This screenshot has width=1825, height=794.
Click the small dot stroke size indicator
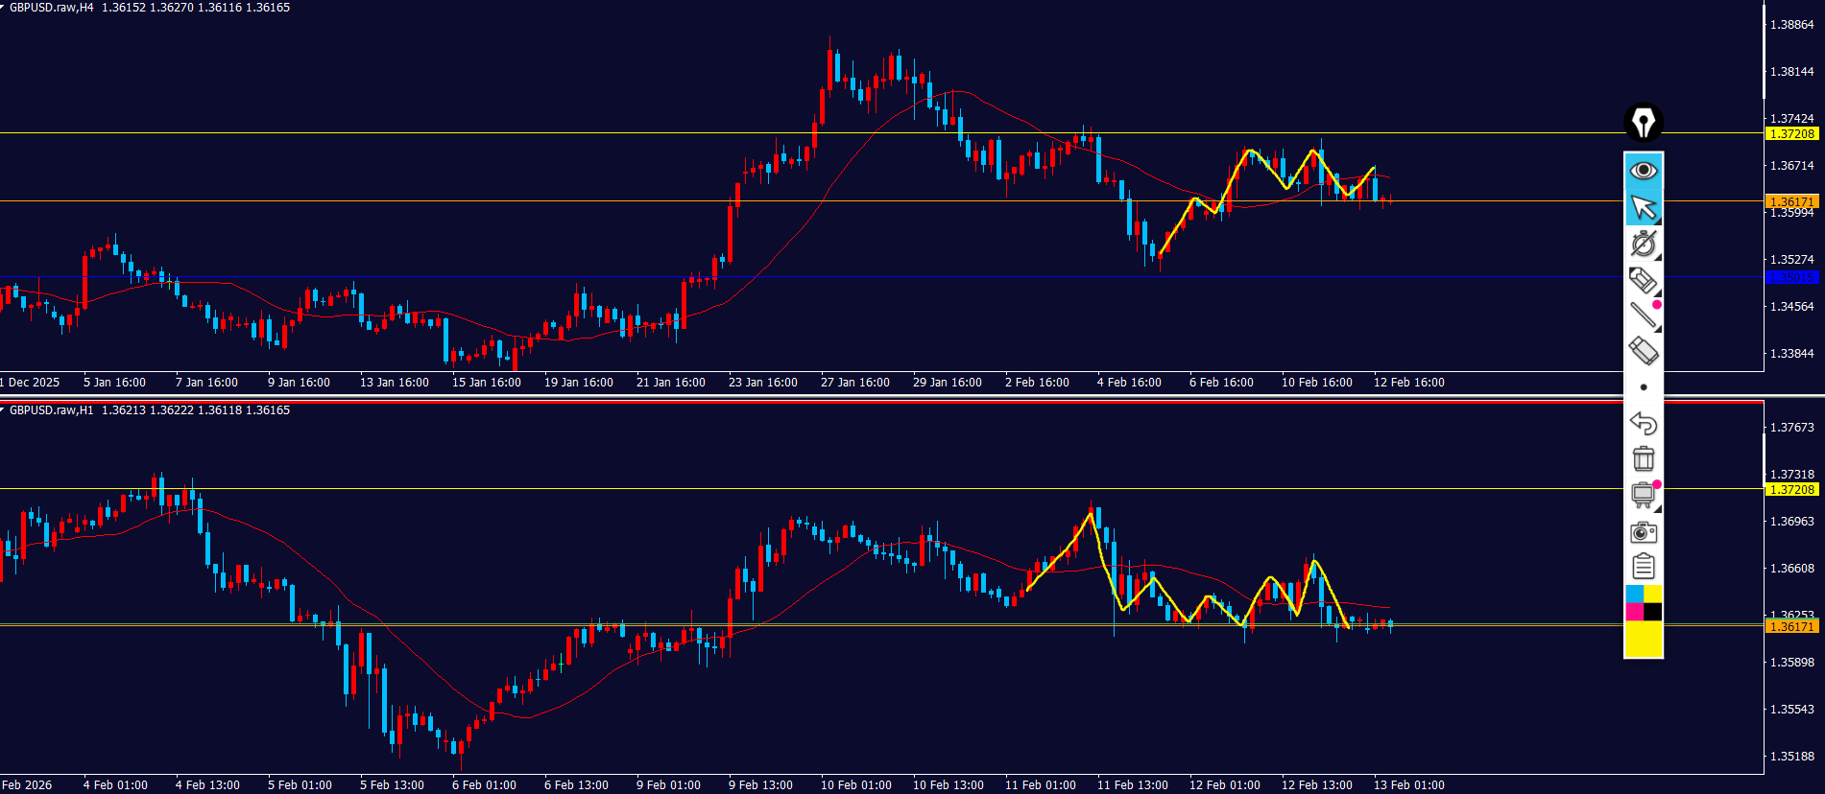pos(1644,387)
